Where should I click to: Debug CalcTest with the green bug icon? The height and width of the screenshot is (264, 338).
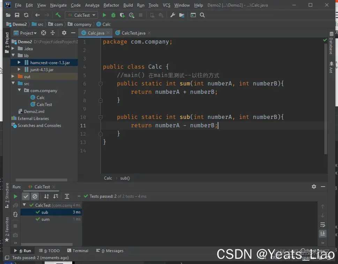tap(113, 15)
